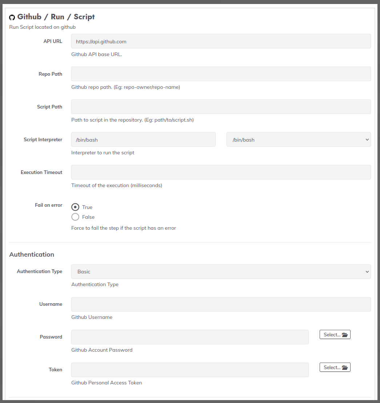Click the Script Interpreter text field

click(143, 139)
